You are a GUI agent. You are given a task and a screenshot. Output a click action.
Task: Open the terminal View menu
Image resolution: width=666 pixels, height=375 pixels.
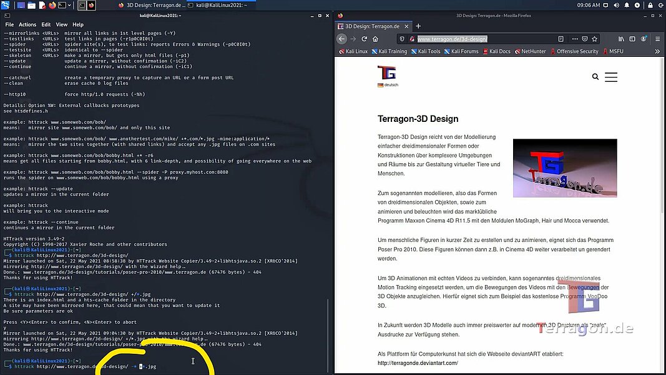point(62,24)
